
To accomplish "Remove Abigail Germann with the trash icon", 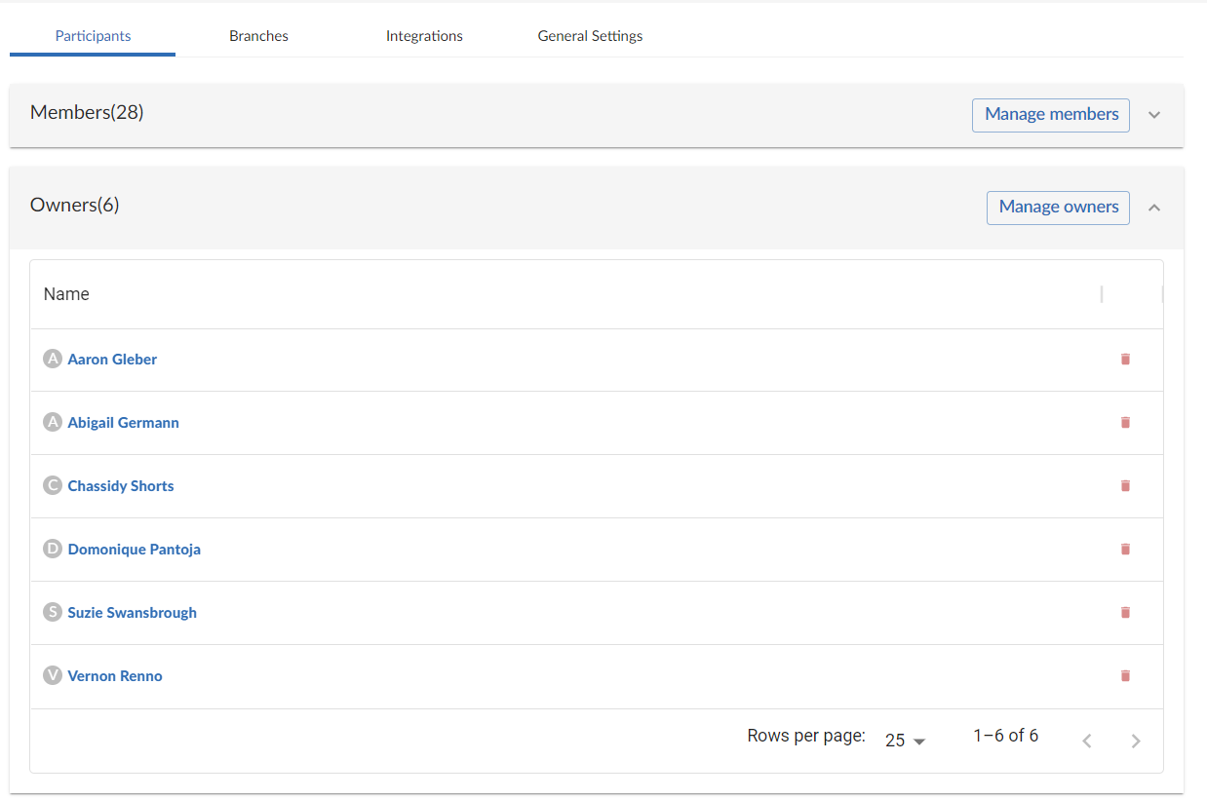I will [1125, 422].
